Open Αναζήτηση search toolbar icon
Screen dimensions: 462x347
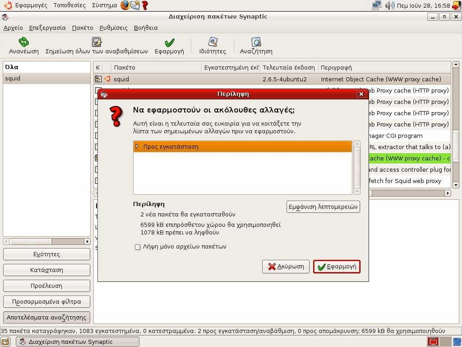pyautogui.click(x=256, y=42)
